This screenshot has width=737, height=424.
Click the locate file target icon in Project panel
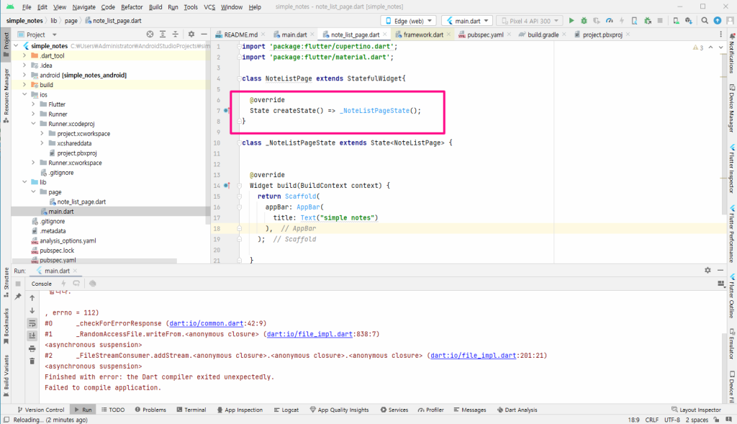pos(150,35)
